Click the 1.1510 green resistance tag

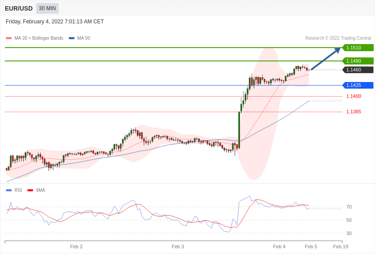358,48
